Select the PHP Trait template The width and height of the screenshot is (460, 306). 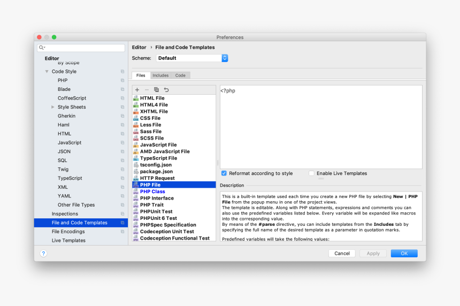point(174,205)
